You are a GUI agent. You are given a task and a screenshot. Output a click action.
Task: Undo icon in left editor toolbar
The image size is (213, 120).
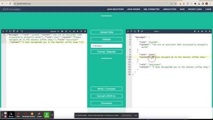pos(22,31)
